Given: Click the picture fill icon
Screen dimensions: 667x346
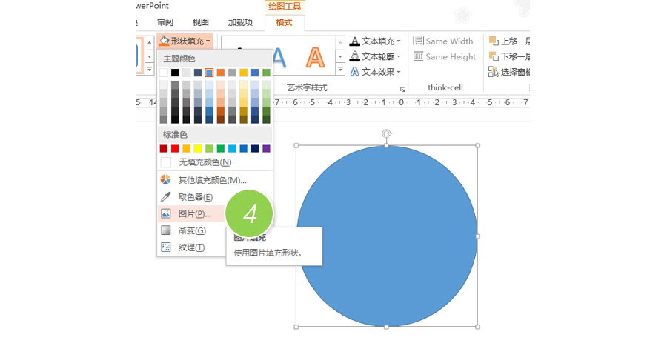Looking at the screenshot, I should [165, 213].
